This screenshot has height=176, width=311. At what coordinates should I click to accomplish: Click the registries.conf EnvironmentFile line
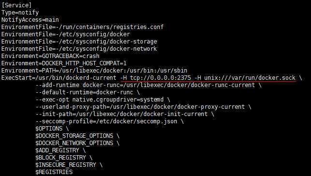click(83, 27)
